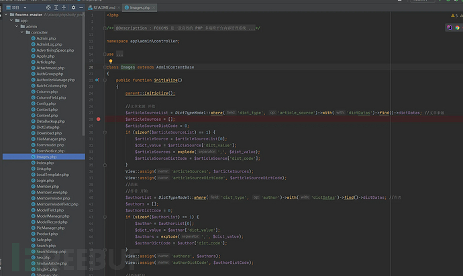This screenshot has height=276, width=463.
Task: Toggle the breakpoint on line 28
Action: pos(98,119)
